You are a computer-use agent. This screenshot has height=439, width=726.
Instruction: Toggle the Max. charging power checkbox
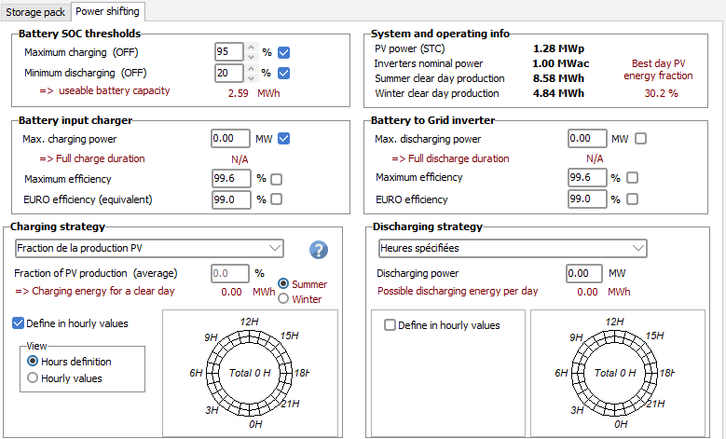tap(284, 139)
